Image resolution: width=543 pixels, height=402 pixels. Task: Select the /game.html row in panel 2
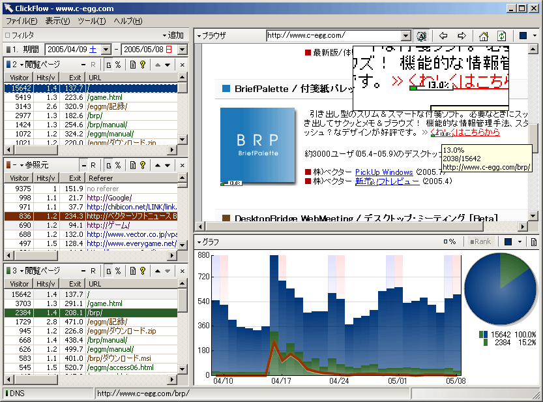(91, 97)
